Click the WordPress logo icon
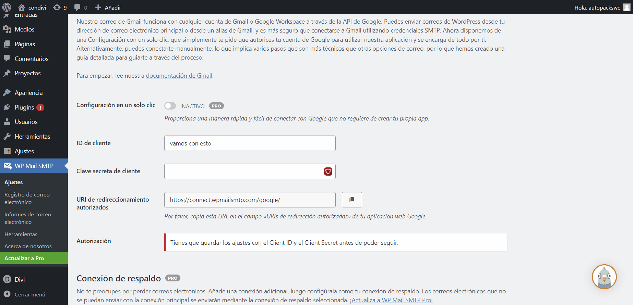The width and height of the screenshot is (633, 305). 7,7
